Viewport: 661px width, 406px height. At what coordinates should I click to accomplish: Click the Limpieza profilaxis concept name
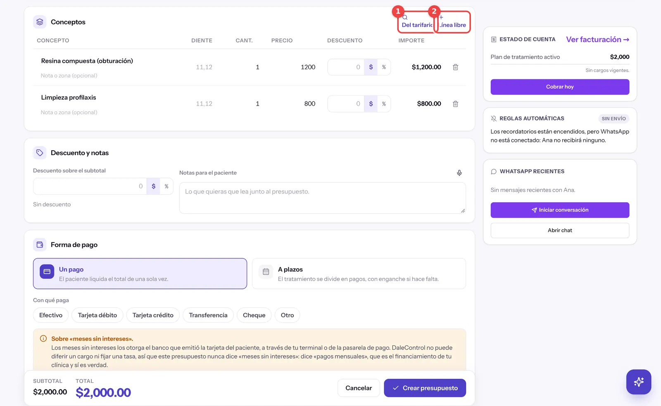(69, 98)
